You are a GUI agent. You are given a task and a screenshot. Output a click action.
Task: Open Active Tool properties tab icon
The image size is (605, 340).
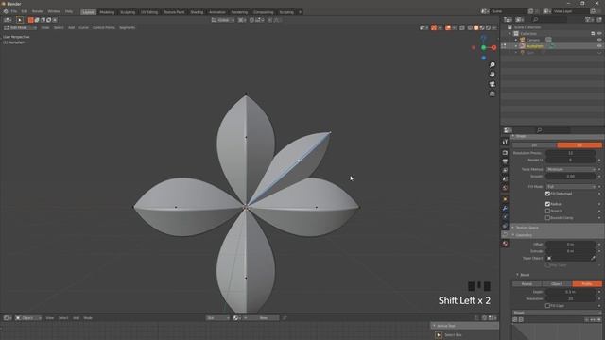click(x=505, y=142)
